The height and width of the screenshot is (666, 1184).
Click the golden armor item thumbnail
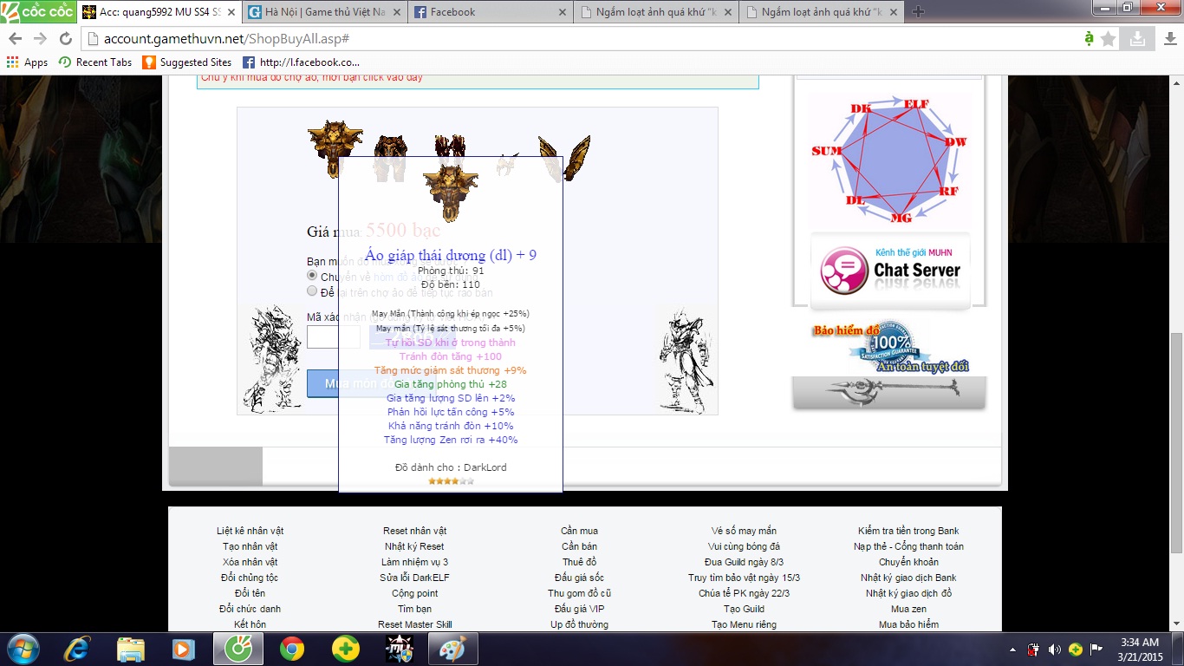(335, 147)
